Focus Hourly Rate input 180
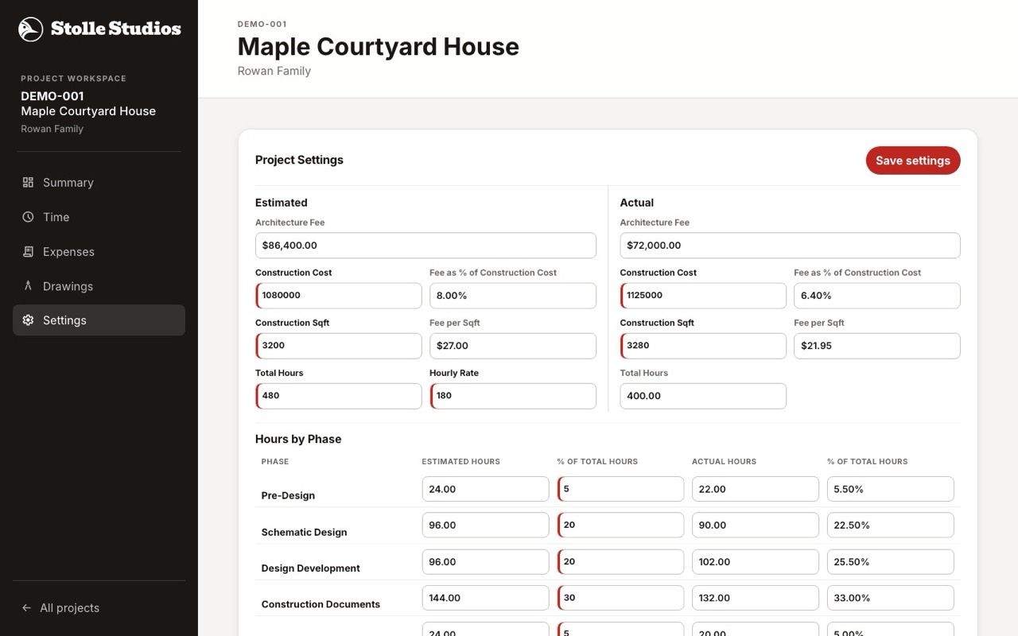Screen dimensions: 1018x636 (513, 396)
